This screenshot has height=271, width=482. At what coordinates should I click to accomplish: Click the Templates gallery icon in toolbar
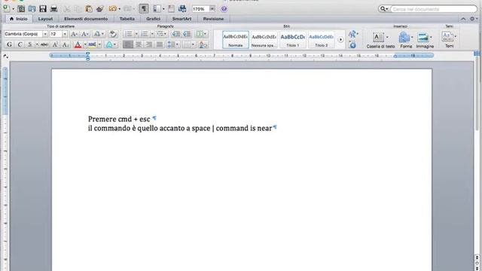pos(21,8)
